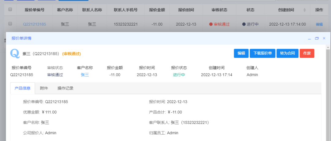Open the 附件 tab
Screen dimensions: 331x141
44,88
